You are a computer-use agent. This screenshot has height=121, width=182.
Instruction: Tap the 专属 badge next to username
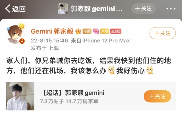[87, 31]
